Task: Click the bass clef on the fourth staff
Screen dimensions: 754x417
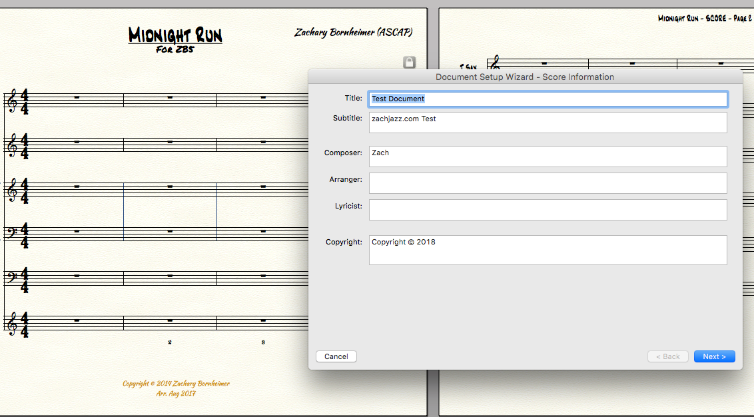Action: [x=11, y=232]
